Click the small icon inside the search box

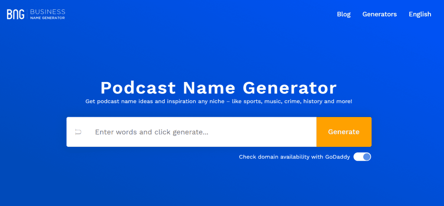click(78, 132)
